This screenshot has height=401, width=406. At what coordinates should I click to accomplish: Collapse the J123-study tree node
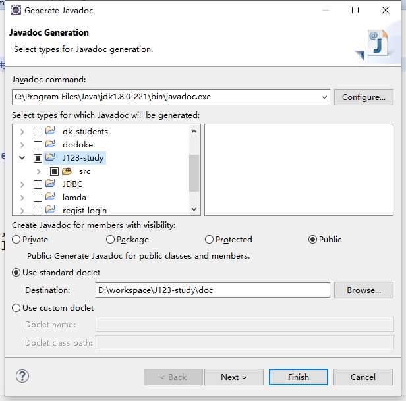tap(22, 158)
